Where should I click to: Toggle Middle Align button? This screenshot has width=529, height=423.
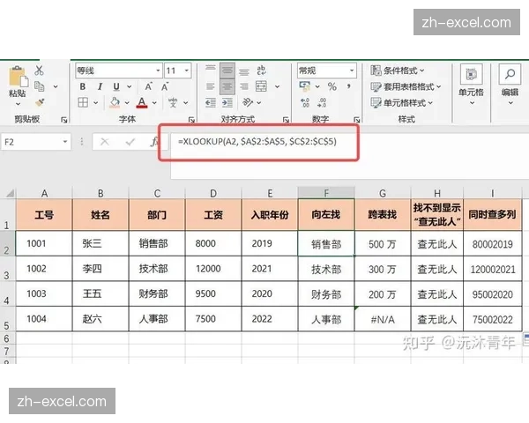click(x=227, y=70)
